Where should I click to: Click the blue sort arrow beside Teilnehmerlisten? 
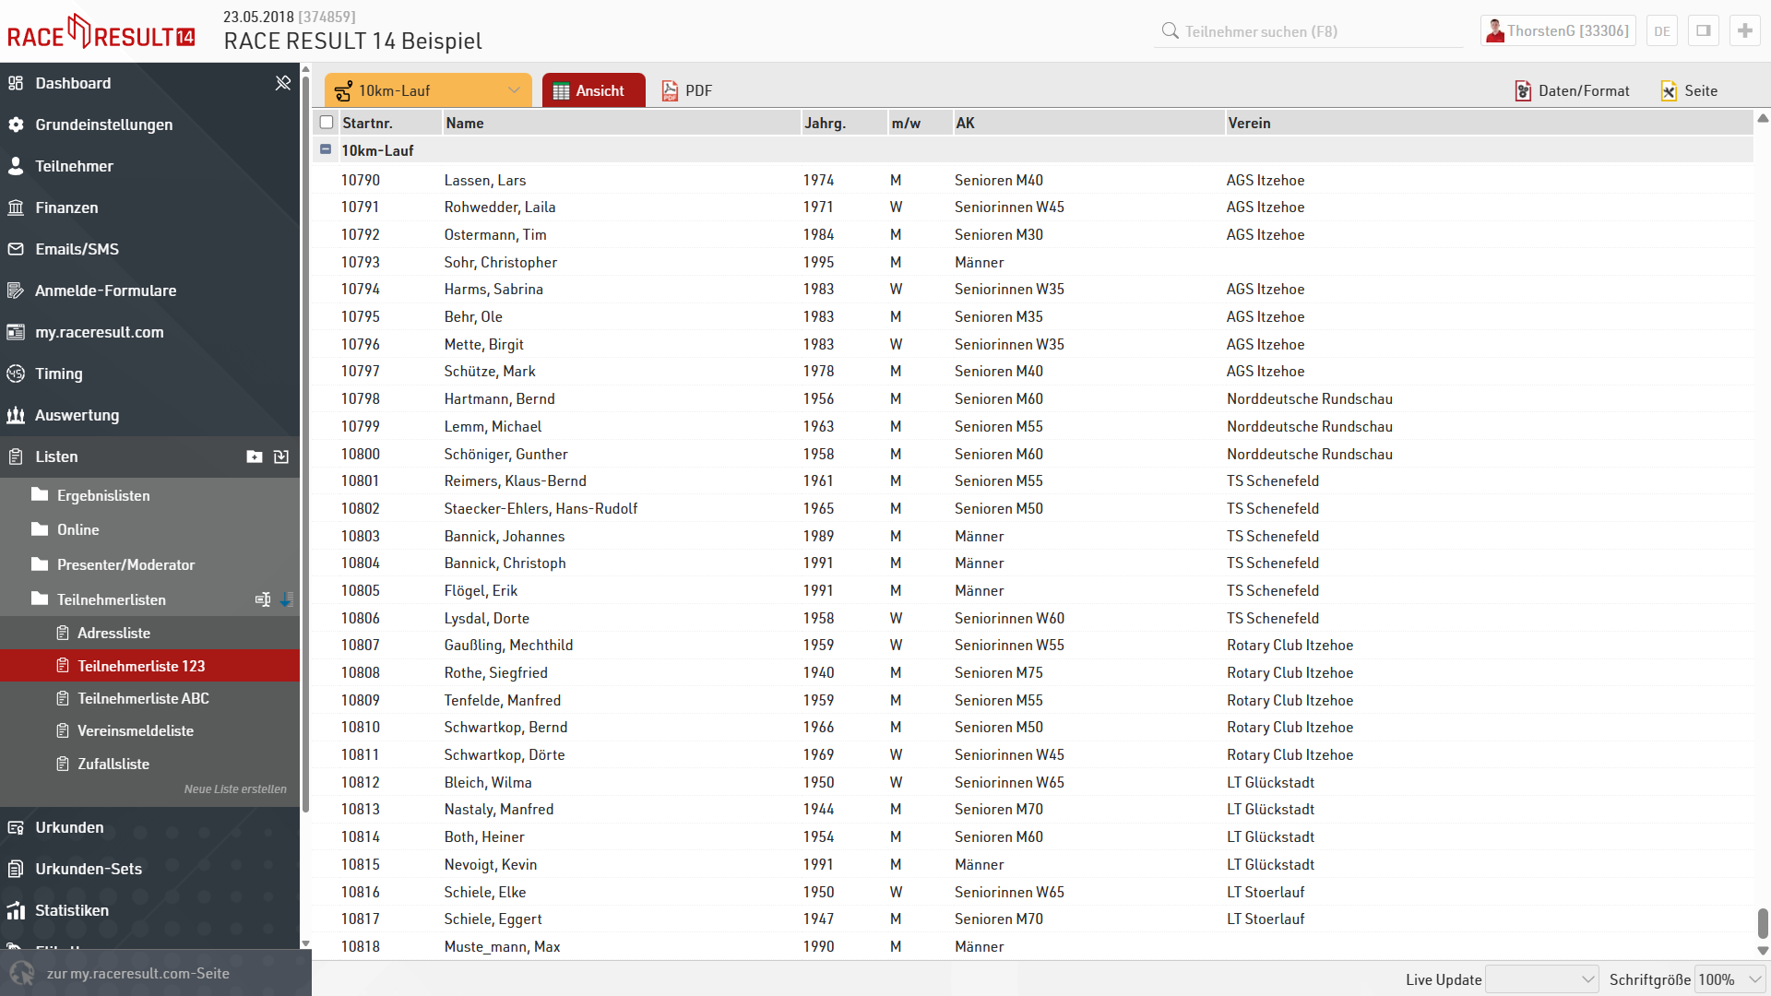tap(287, 599)
